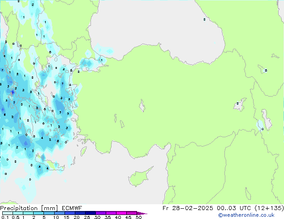This screenshot has width=284, height=219.
Task: Click the legend value '0.1'
Action: point(5,217)
